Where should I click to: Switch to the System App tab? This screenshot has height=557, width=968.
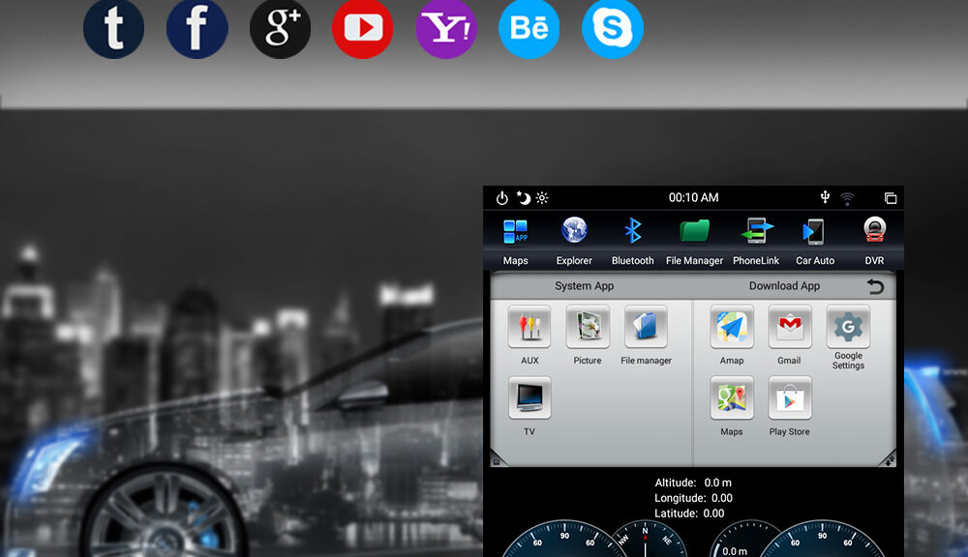click(x=584, y=286)
